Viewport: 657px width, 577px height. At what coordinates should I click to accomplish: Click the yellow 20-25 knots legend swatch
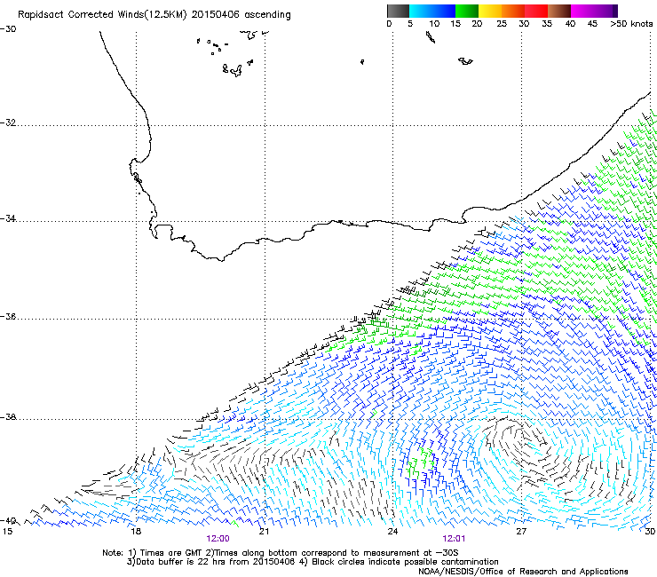coord(490,11)
